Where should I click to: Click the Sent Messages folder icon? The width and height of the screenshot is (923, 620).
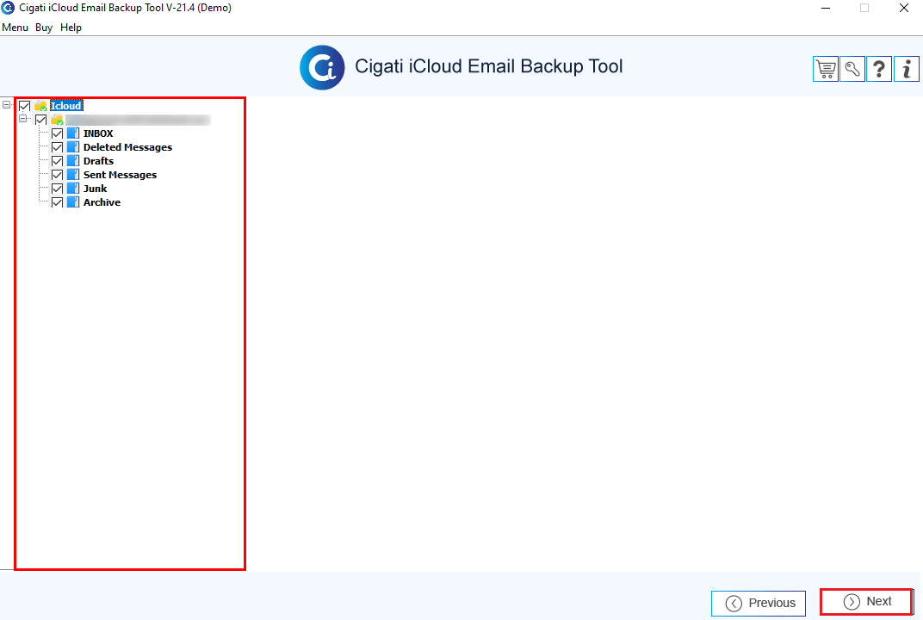coord(73,175)
